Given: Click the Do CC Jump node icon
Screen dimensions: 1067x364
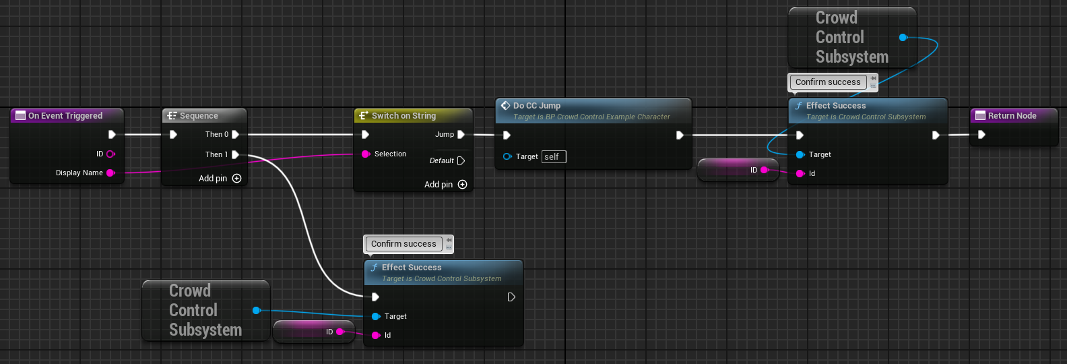Looking at the screenshot, I should click(x=505, y=106).
